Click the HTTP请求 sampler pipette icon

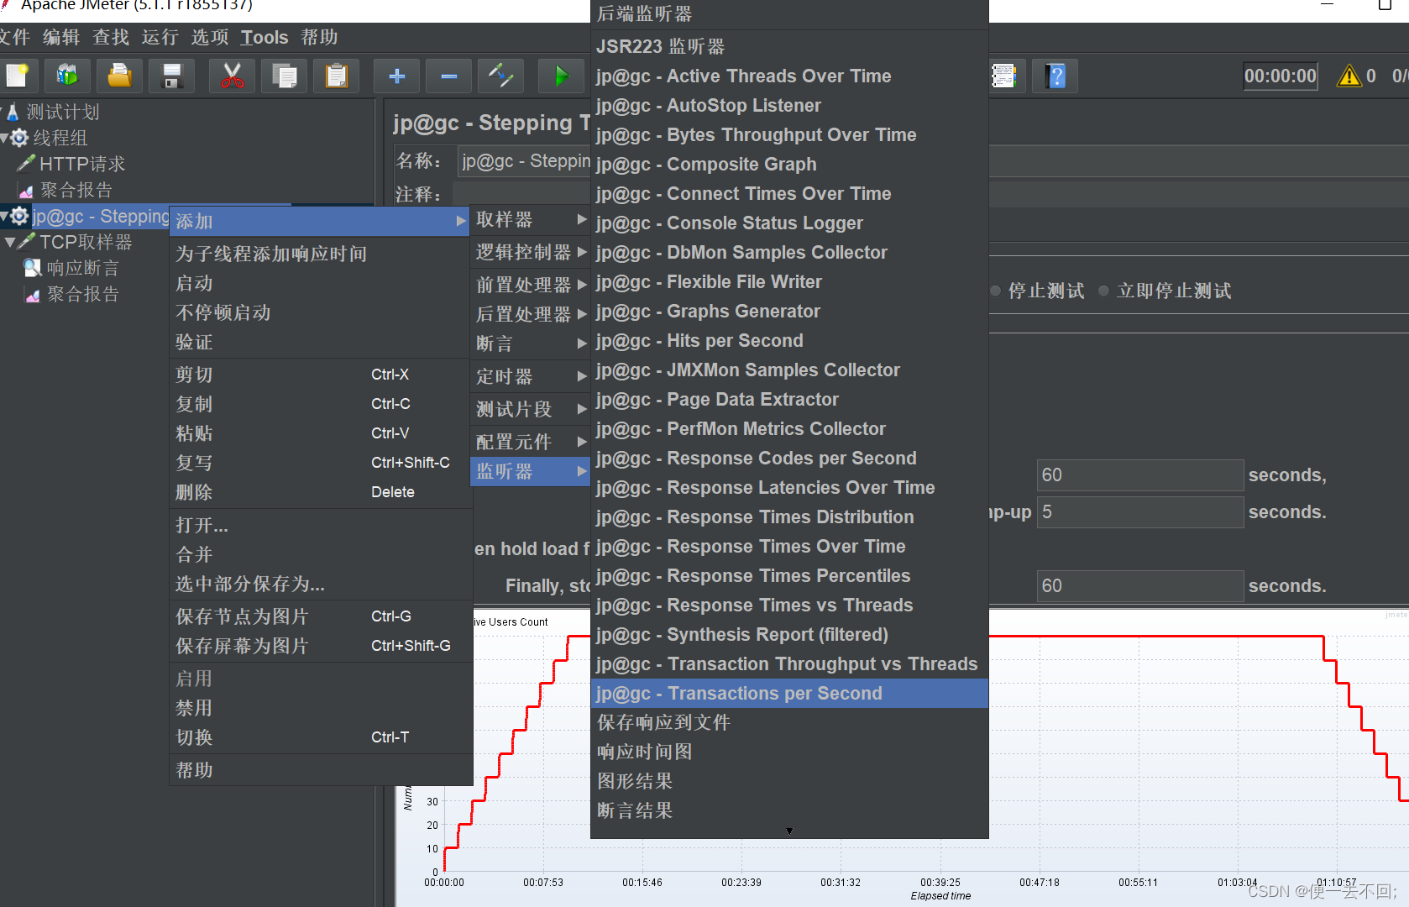[26, 163]
